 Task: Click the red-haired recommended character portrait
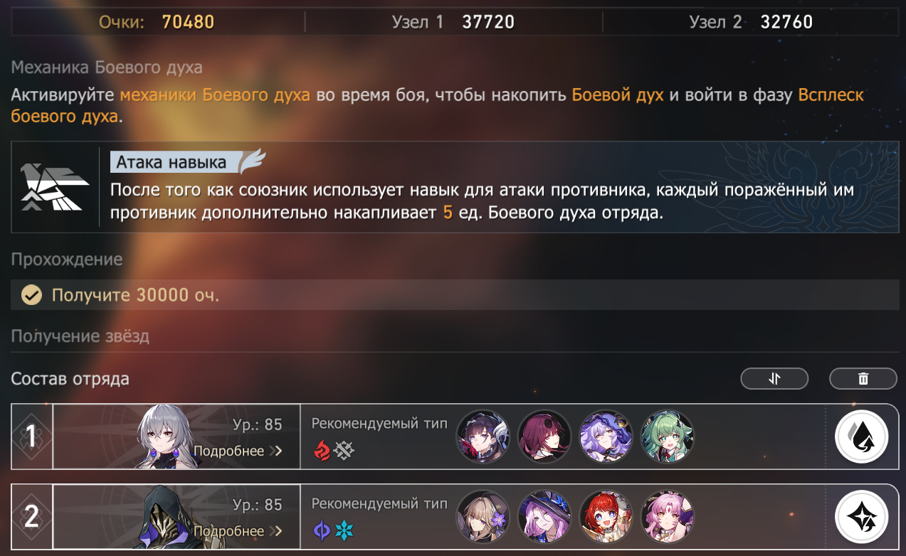click(606, 517)
